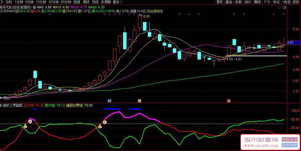This screenshot has width=301, height=151.
Task: Click the 复权 button
Action: coord(220,2)
